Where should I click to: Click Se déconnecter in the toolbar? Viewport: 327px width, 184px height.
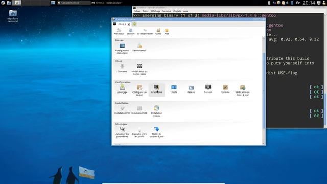pos(145,32)
